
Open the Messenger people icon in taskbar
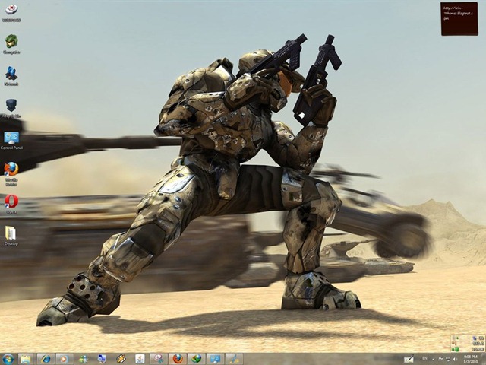pyautogui.click(x=83, y=359)
